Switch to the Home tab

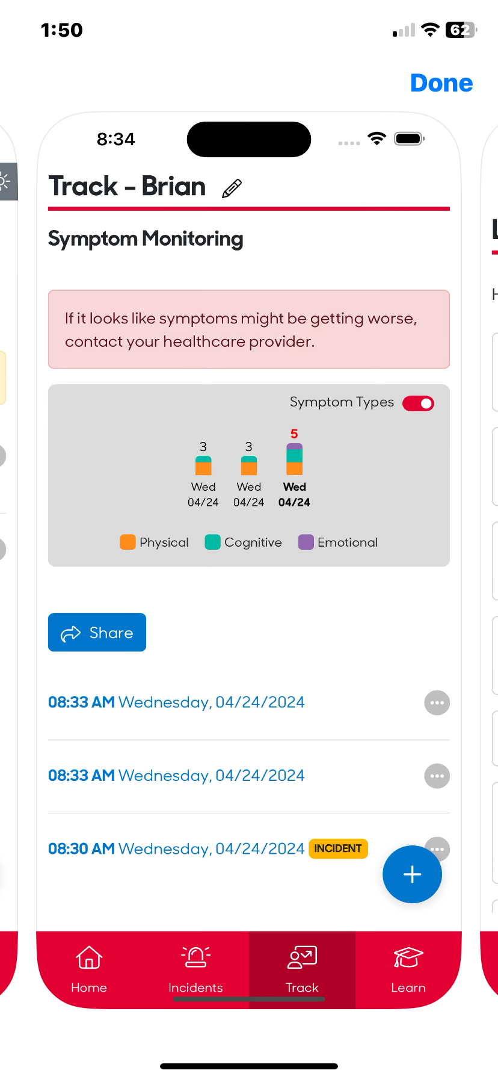pyautogui.click(x=88, y=971)
